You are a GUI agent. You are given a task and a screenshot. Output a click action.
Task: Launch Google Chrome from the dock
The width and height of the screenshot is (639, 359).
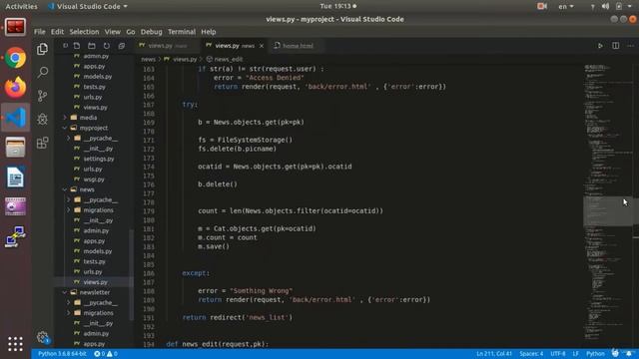(x=16, y=58)
